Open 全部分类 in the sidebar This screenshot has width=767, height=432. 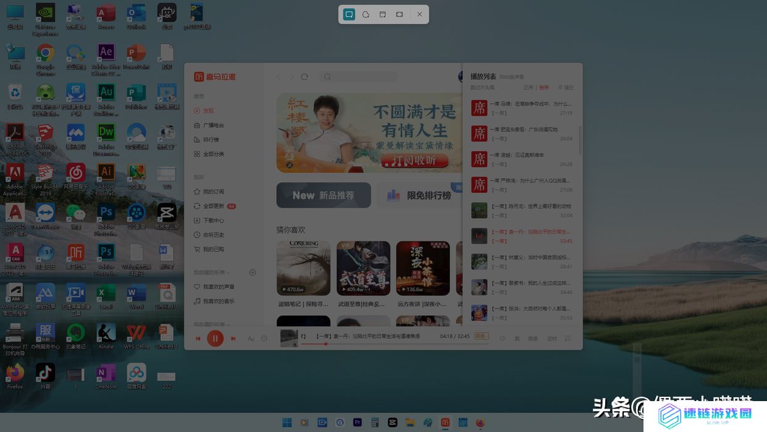click(x=209, y=154)
